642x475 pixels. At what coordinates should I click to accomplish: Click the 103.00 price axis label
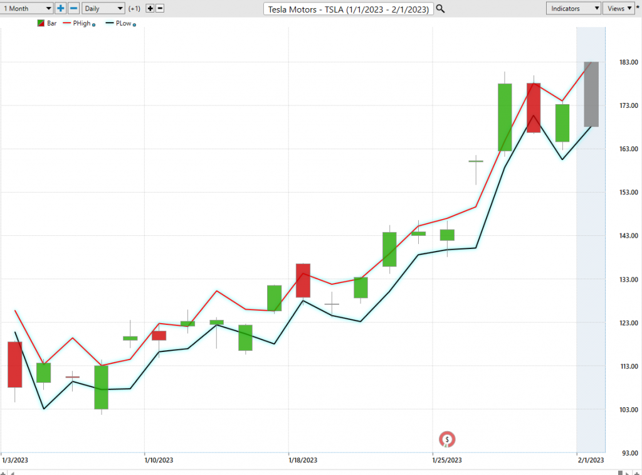(628, 410)
